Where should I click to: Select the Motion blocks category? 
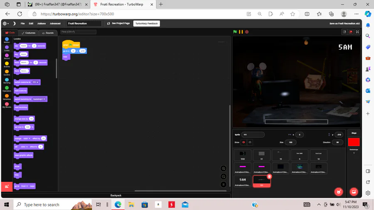tap(7, 40)
